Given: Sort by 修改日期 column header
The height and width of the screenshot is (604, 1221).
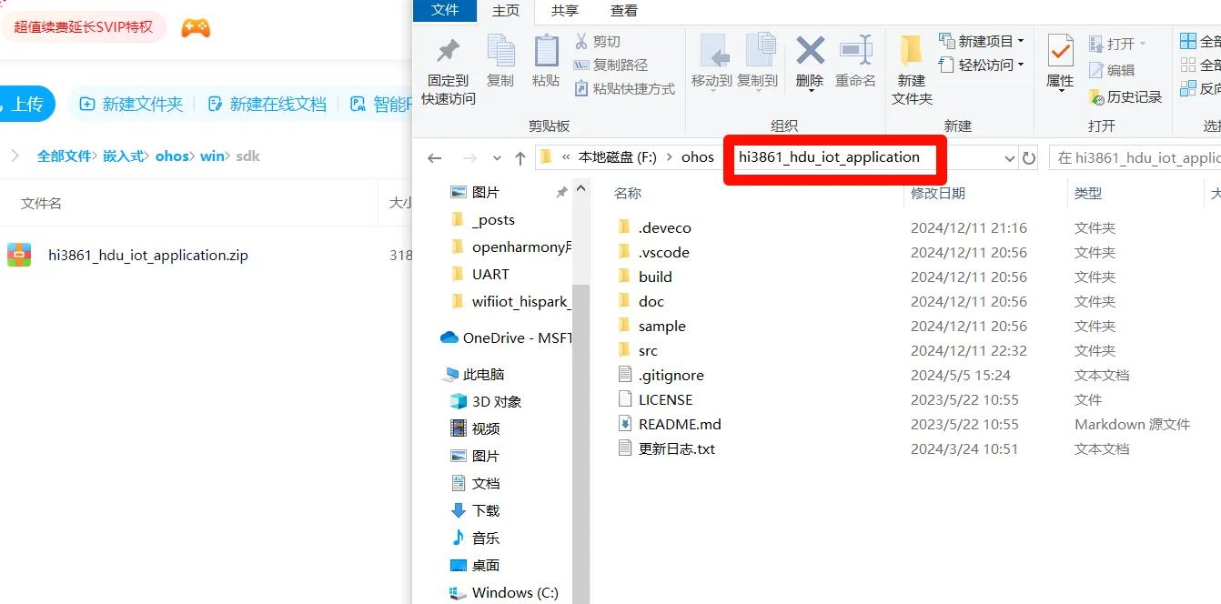Looking at the screenshot, I should [938, 193].
